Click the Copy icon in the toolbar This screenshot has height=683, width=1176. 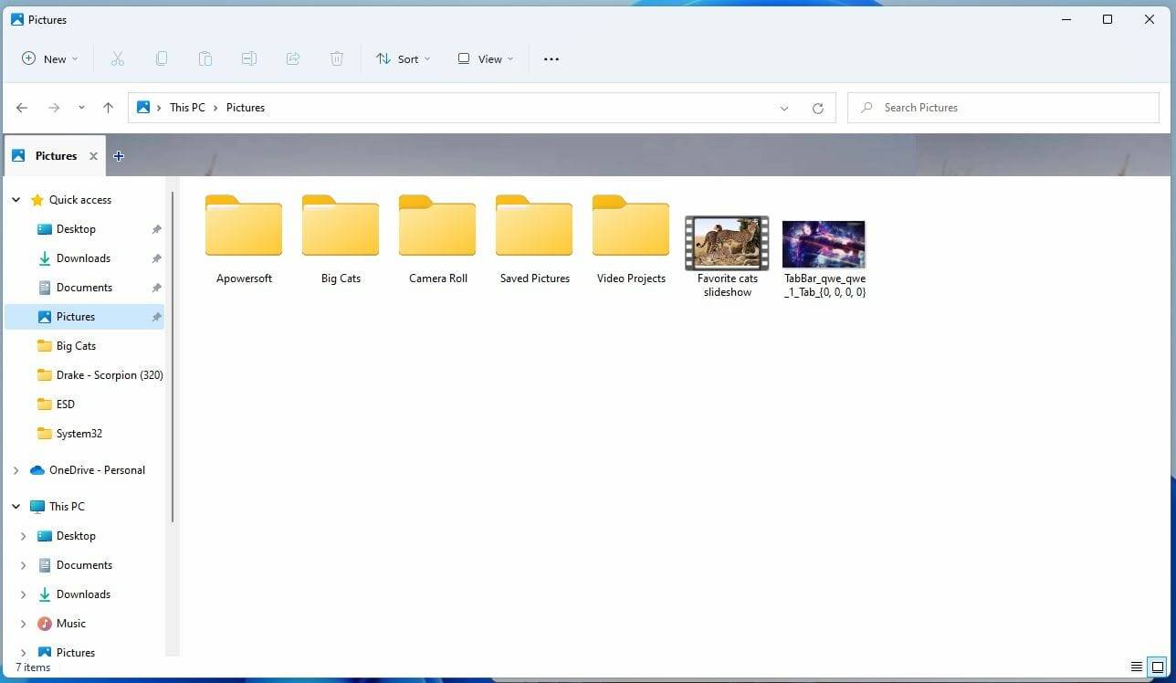(x=162, y=58)
